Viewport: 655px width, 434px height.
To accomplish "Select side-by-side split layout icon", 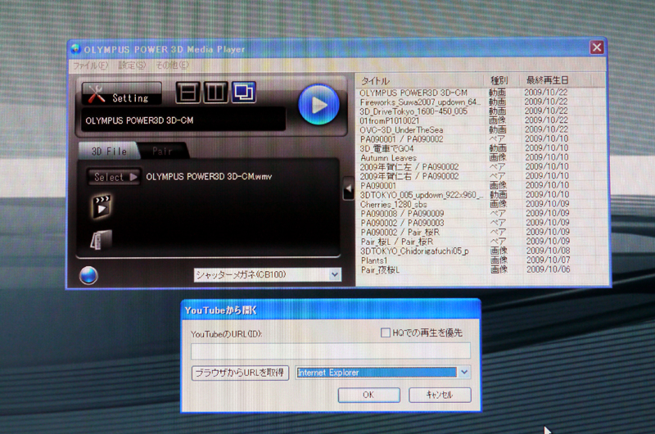I will tap(215, 92).
